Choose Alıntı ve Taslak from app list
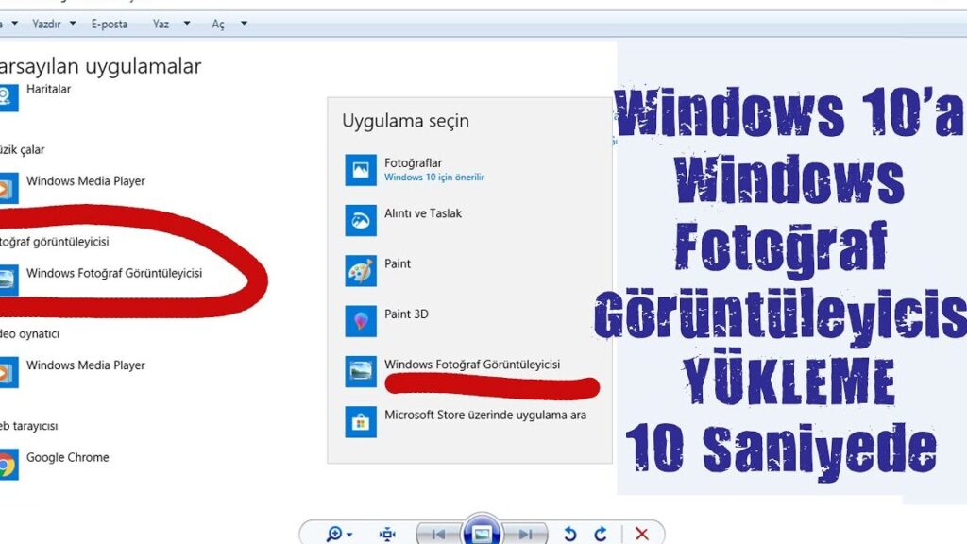Viewport: 967px width, 544px height. 422,214
